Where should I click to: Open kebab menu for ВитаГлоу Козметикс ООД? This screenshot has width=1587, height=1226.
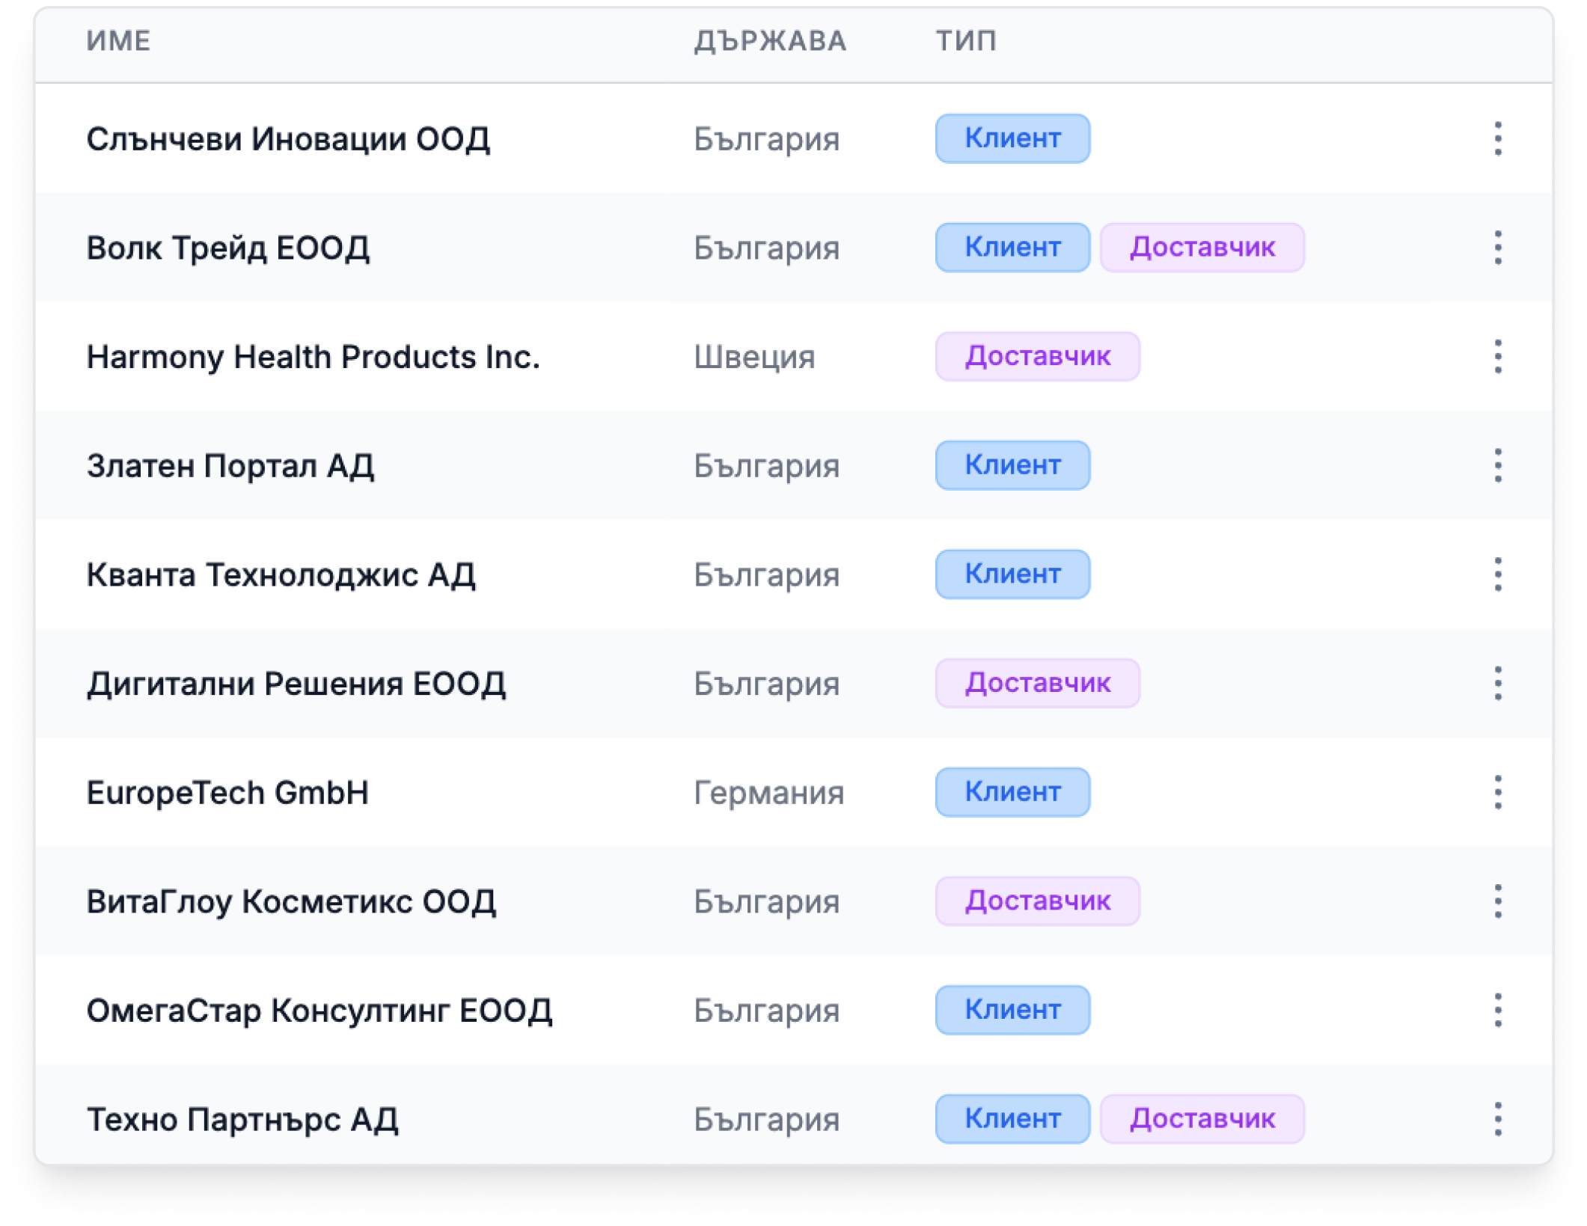(x=1497, y=901)
